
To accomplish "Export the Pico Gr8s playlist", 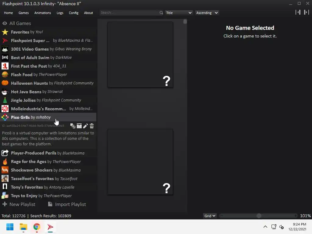I will point(79,126).
